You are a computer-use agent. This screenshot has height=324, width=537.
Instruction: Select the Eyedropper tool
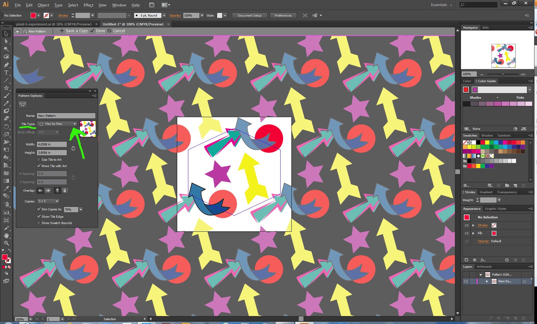6,189
